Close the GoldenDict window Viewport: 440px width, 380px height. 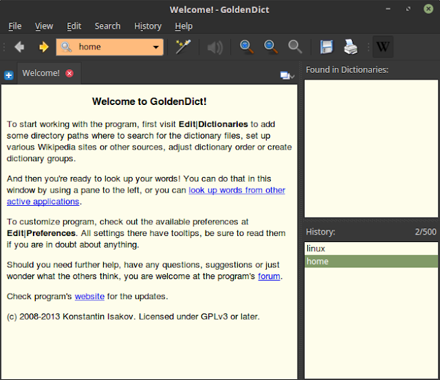(428, 9)
